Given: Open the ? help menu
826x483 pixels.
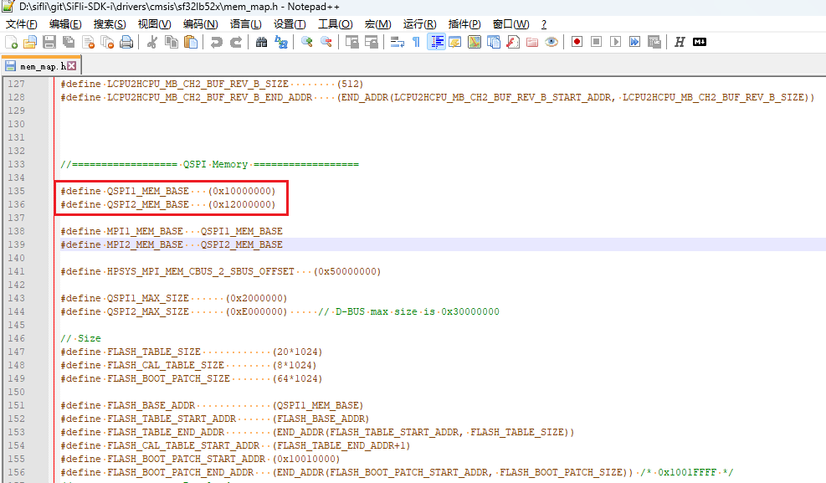Looking at the screenshot, I should point(544,24).
